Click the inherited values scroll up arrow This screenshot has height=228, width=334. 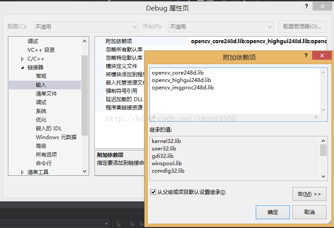323,141
